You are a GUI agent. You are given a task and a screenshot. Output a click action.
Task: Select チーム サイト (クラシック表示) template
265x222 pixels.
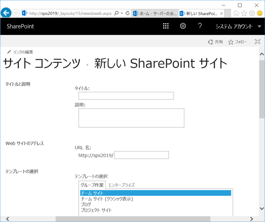click(x=107, y=199)
